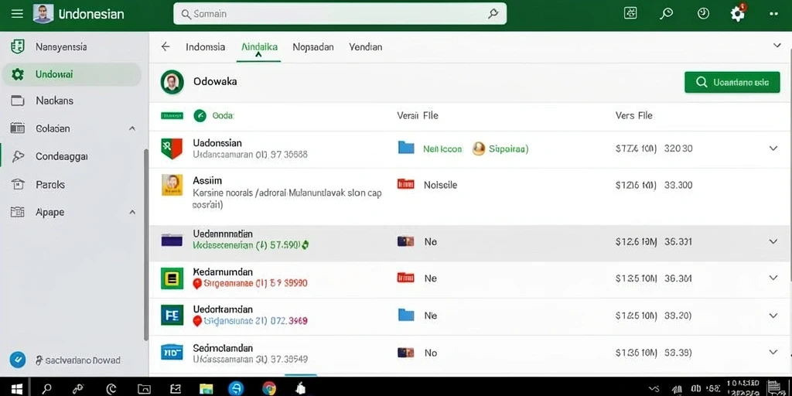The image size is (792, 396).
Task: Open the Parcks sidebar icon
Action: (x=18, y=184)
